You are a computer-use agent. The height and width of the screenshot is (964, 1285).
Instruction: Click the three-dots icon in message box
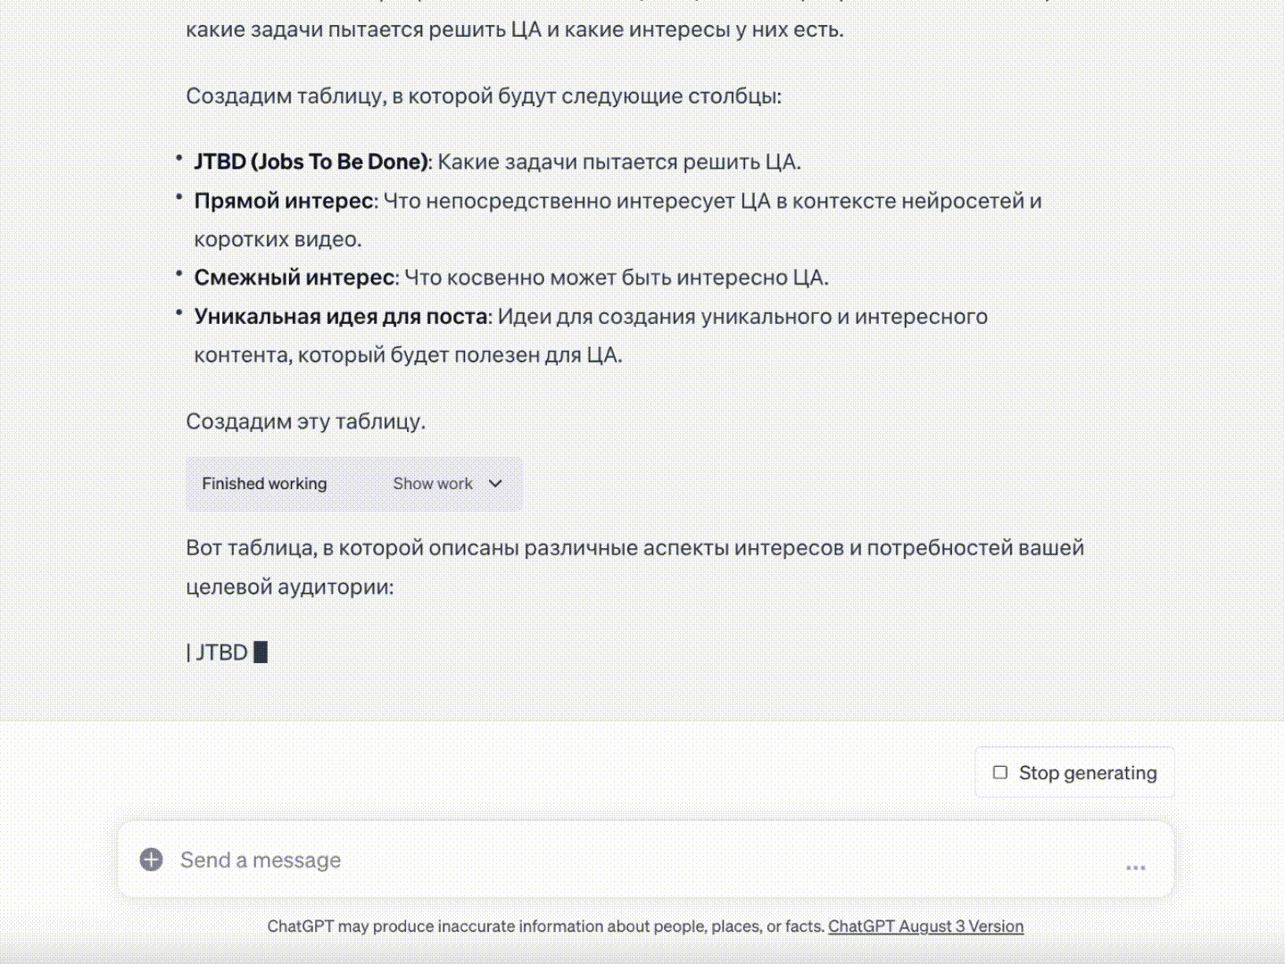tap(1135, 866)
